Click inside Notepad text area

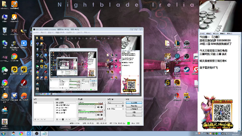(x=219, y=80)
